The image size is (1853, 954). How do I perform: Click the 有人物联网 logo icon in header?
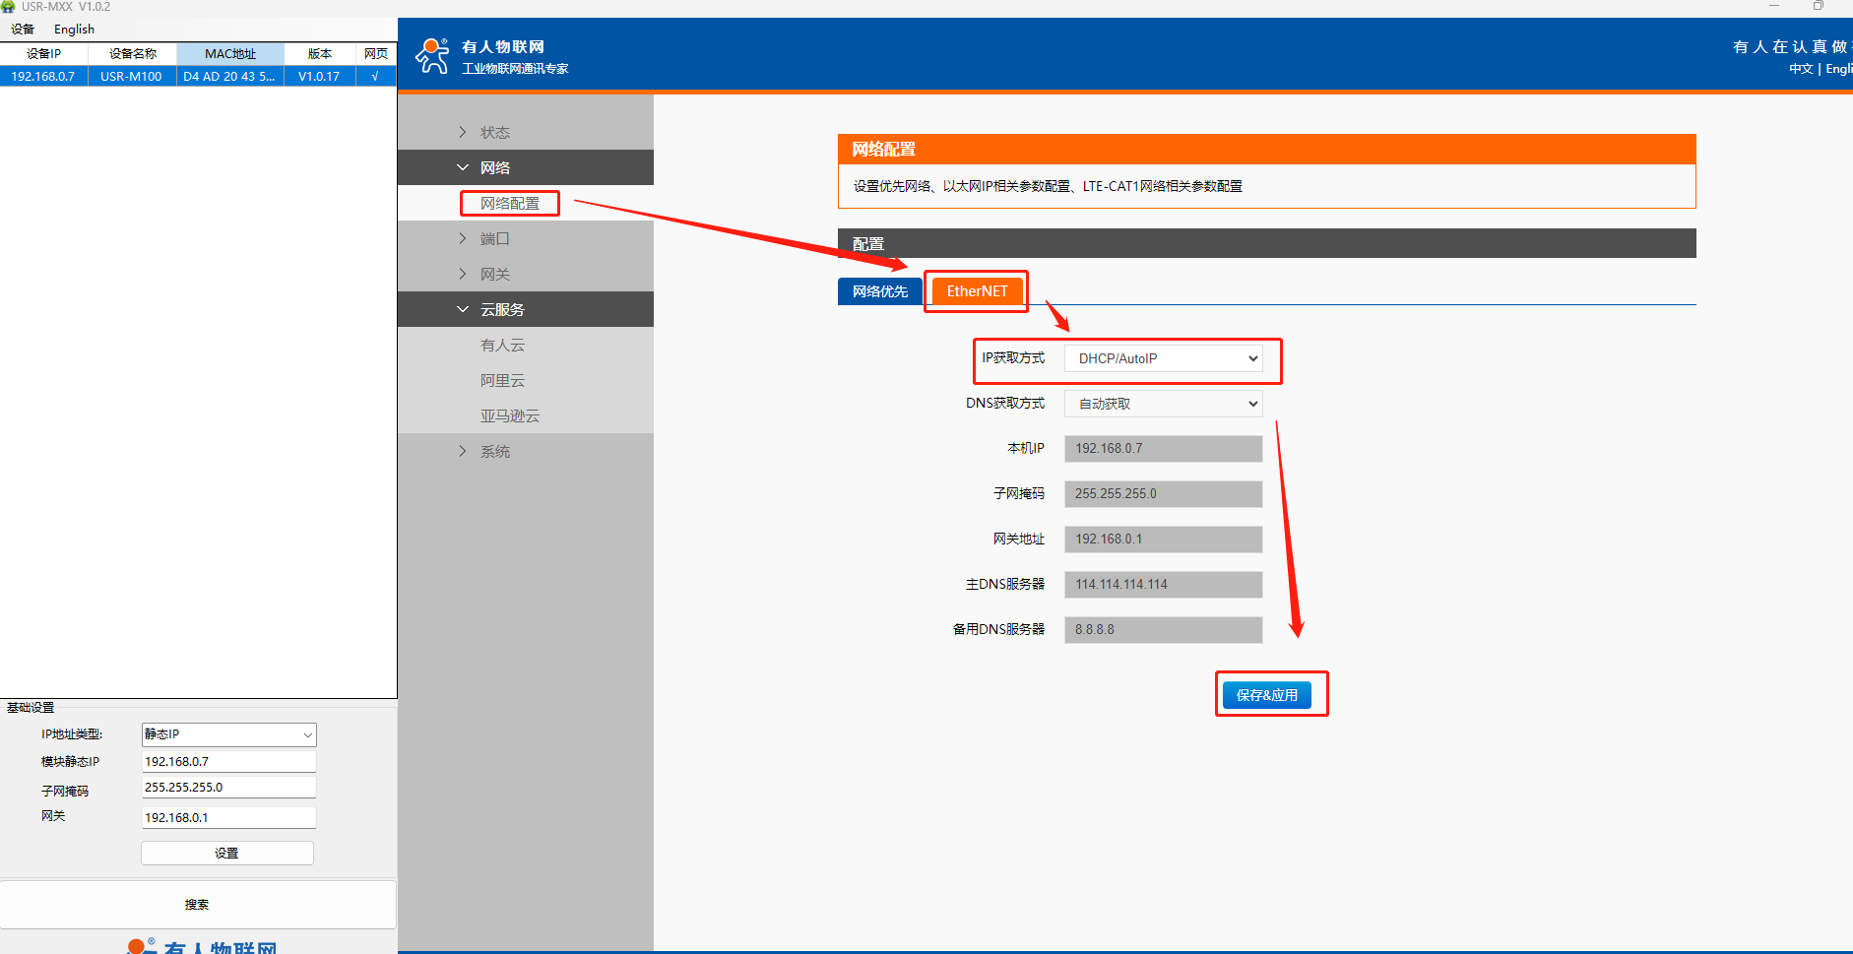pos(431,56)
